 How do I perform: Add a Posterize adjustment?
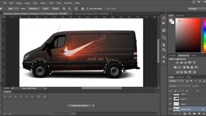tap(182, 72)
